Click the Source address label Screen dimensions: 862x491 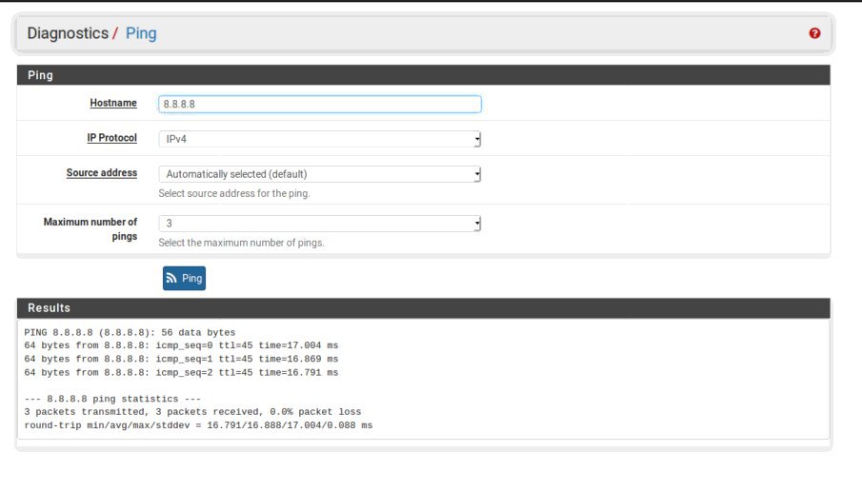pyautogui.click(x=102, y=172)
